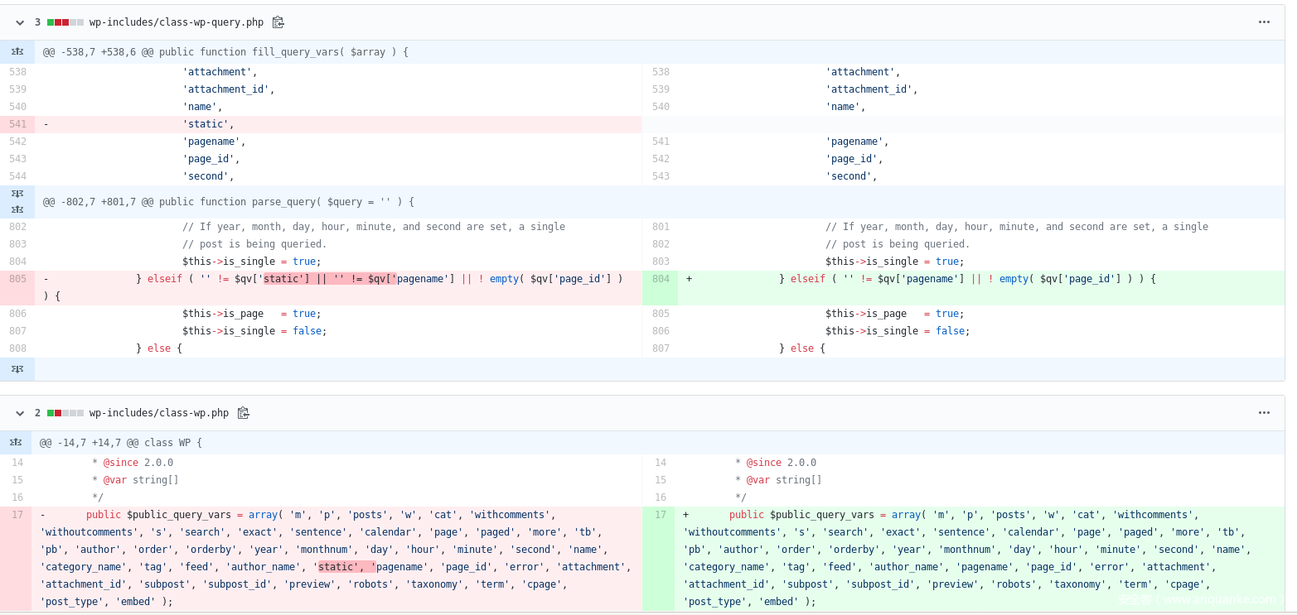The image size is (1297, 615).
Task: Click the diffstat squares for class-wp.php
Action: 65,413
